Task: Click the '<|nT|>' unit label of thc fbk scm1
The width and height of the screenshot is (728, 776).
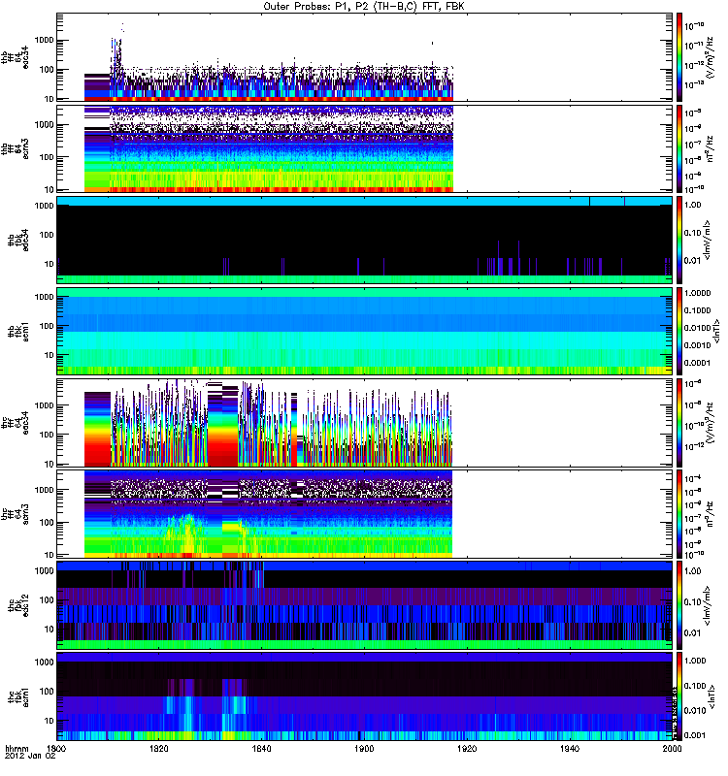Action: [x=711, y=696]
